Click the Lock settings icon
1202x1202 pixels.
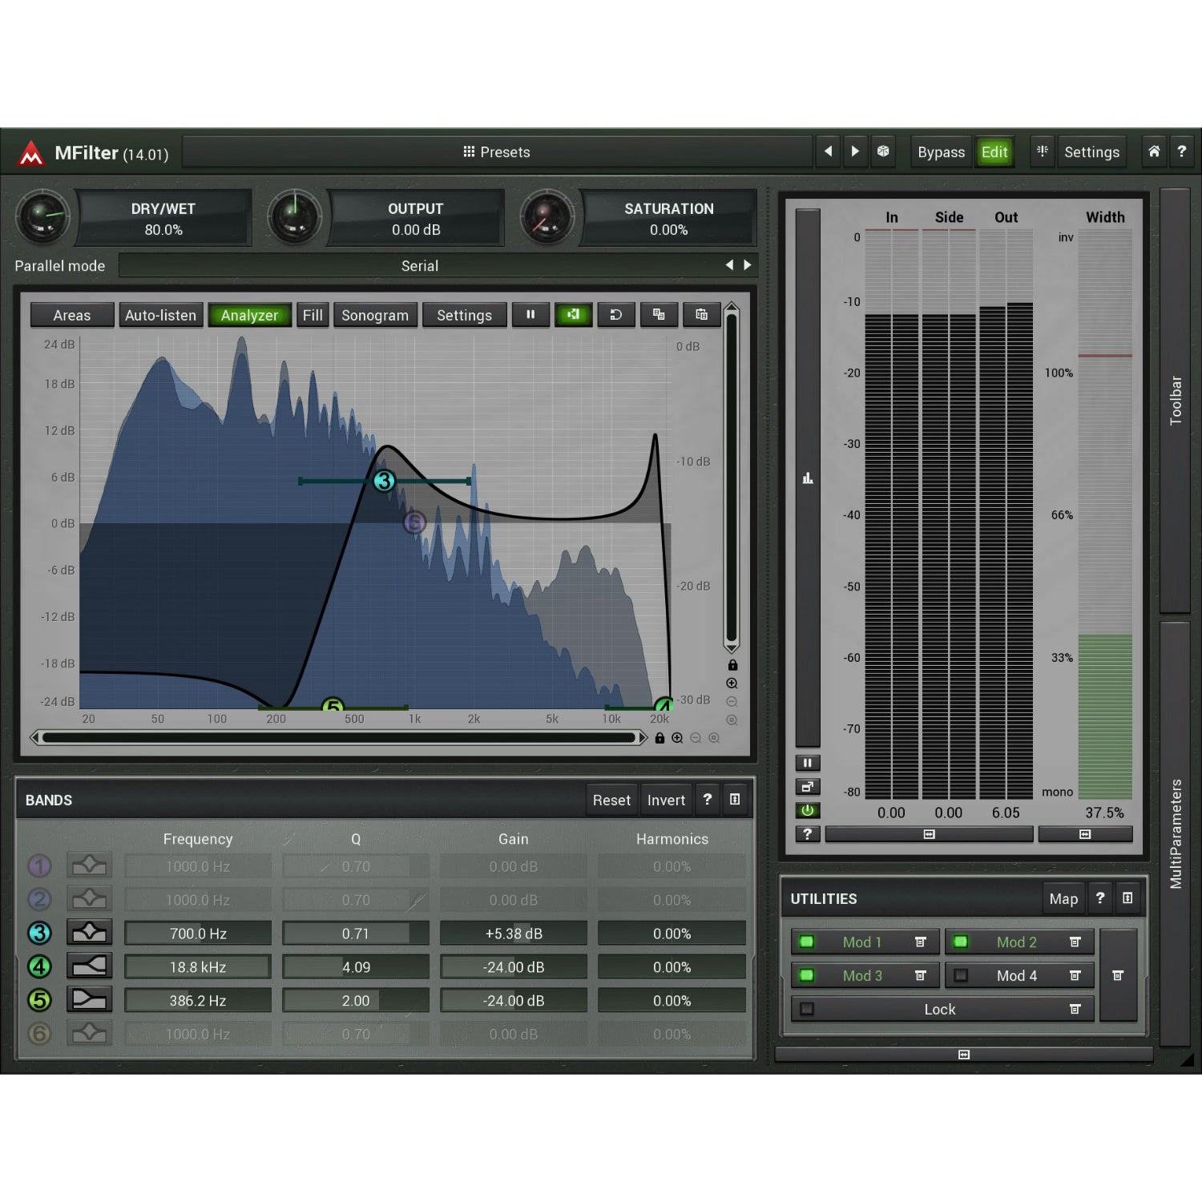(1075, 1009)
